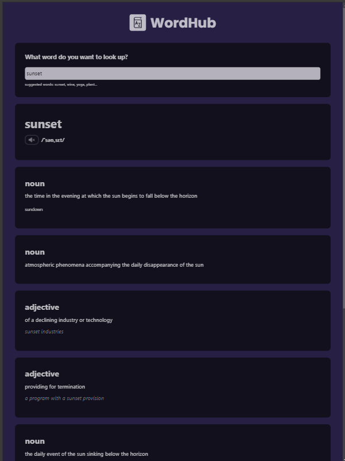The height and width of the screenshot is (461, 345).
Task: Click the example 'a program with a sunset provision'
Action: click(64, 398)
